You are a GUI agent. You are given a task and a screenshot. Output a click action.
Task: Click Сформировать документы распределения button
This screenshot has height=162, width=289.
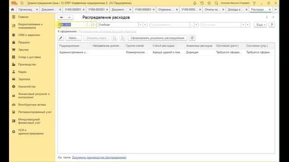click(x=158, y=38)
